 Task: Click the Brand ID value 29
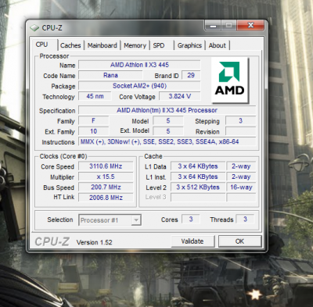(191, 75)
